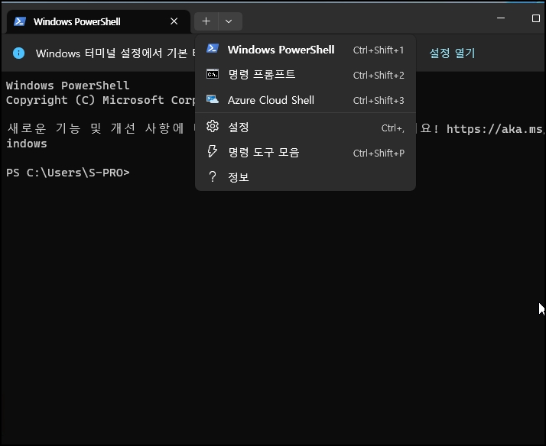
Task: Select the Windows PowerShell tab
Action: point(99,21)
